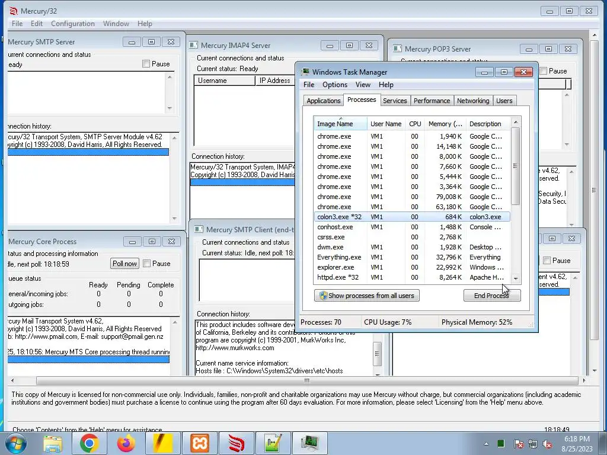
Task: Open Windows Start menu orb
Action: click(x=16, y=443)
